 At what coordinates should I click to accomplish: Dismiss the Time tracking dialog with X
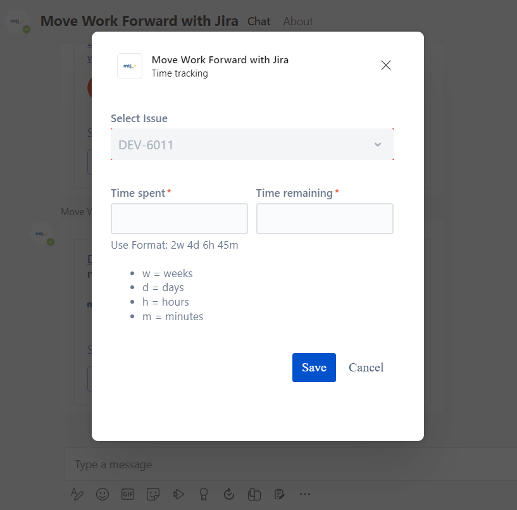386,65
